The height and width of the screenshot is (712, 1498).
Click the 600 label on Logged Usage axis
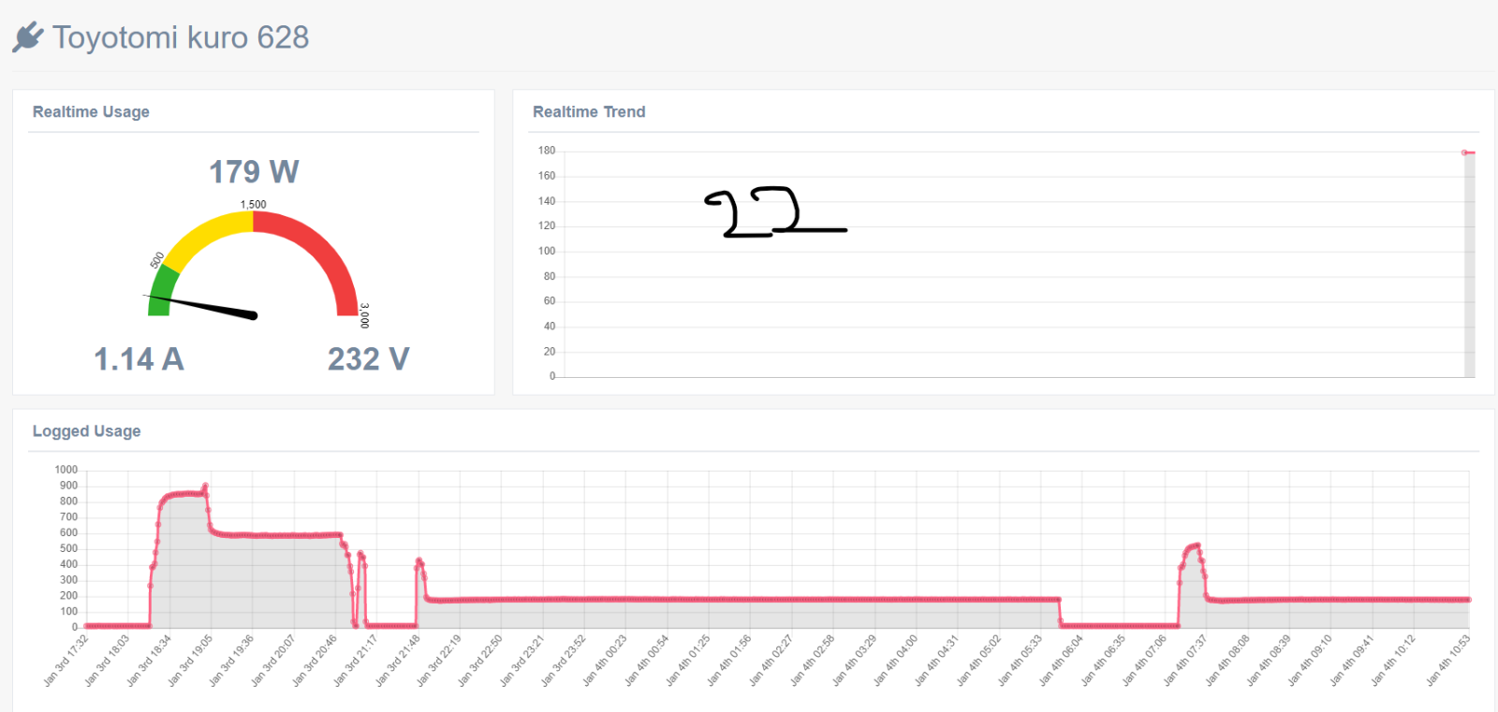point(69,533)
